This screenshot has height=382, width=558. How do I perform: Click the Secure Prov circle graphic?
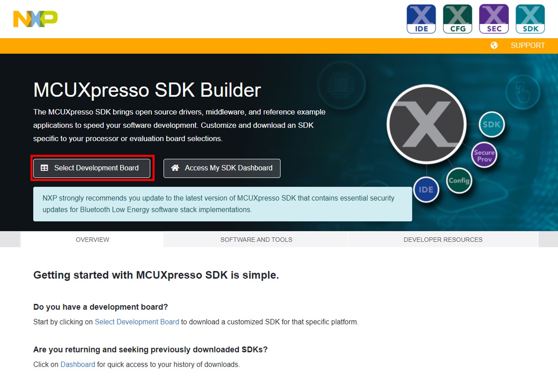pos(484,155)
